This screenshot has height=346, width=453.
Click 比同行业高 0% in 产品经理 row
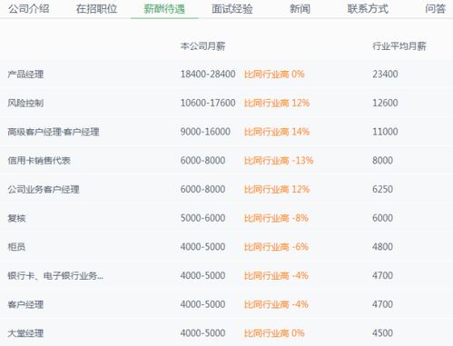274,74
